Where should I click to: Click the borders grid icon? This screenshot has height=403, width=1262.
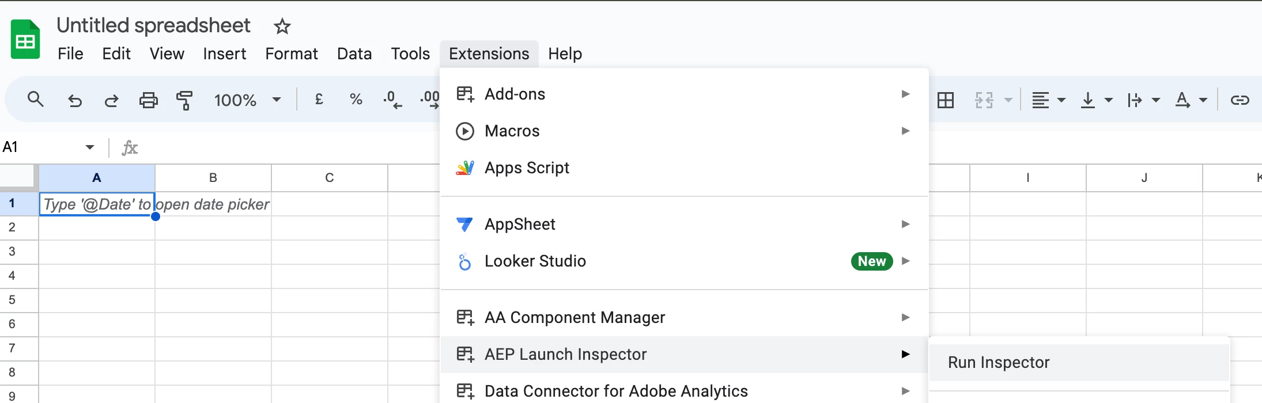(946, 100)
